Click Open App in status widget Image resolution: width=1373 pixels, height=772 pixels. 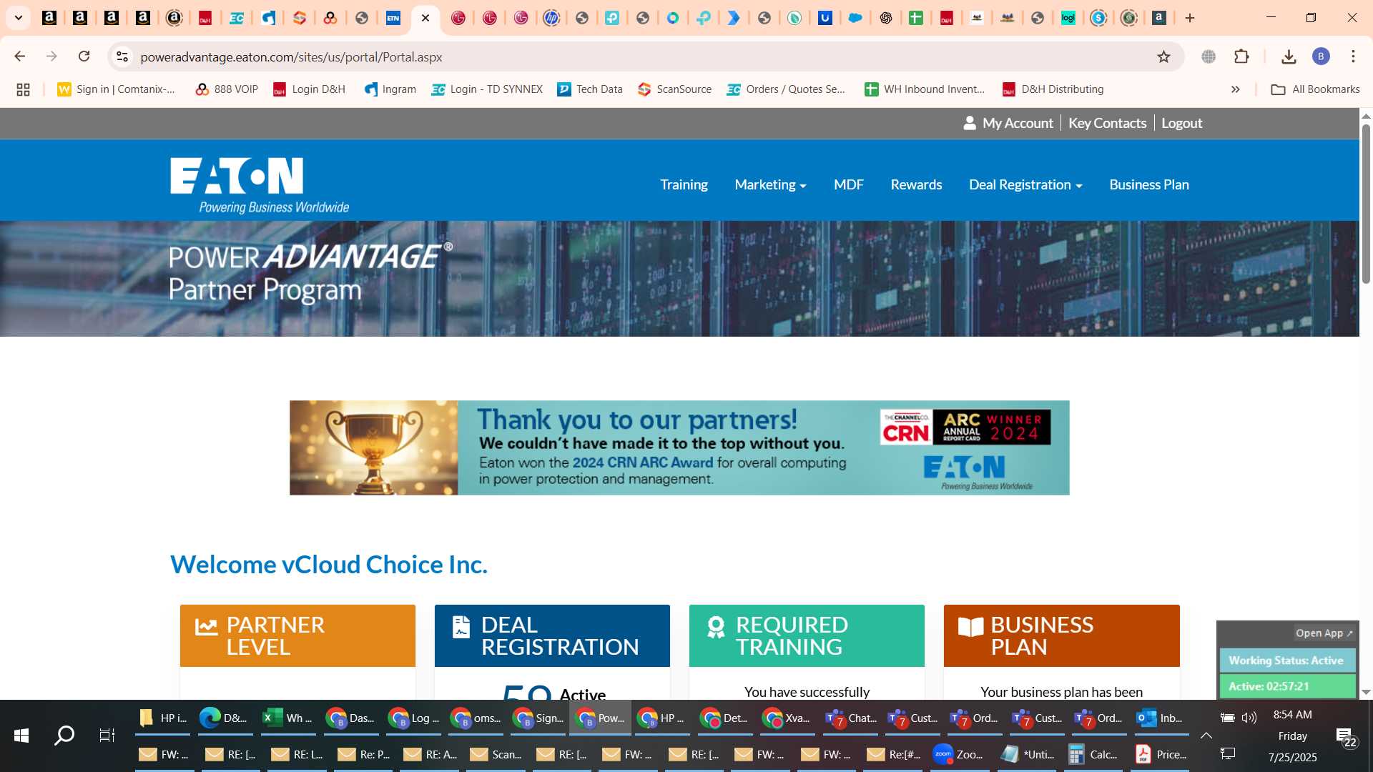(1324, 633)
